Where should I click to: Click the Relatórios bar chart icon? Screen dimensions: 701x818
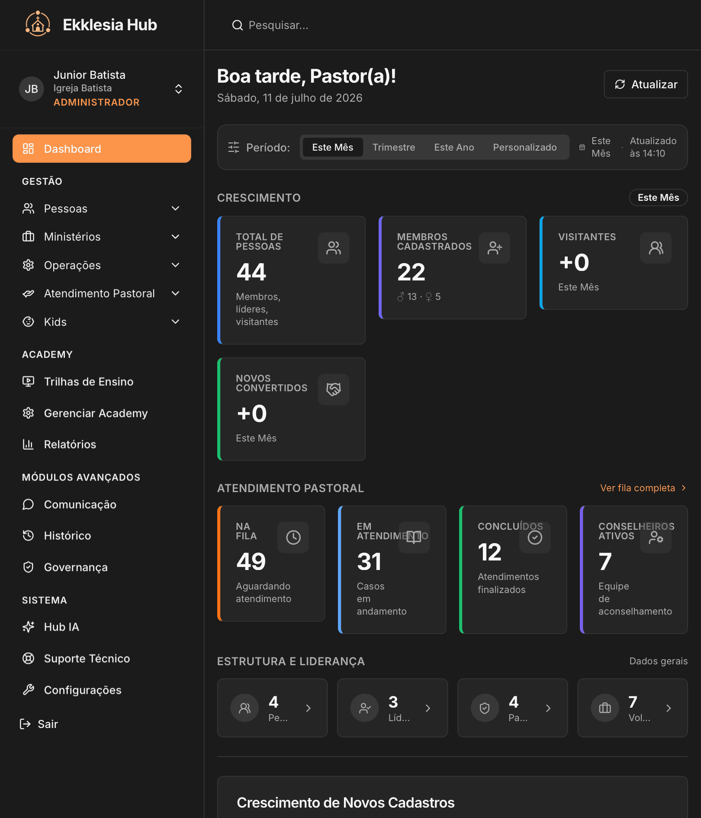[x=28, y=444]
